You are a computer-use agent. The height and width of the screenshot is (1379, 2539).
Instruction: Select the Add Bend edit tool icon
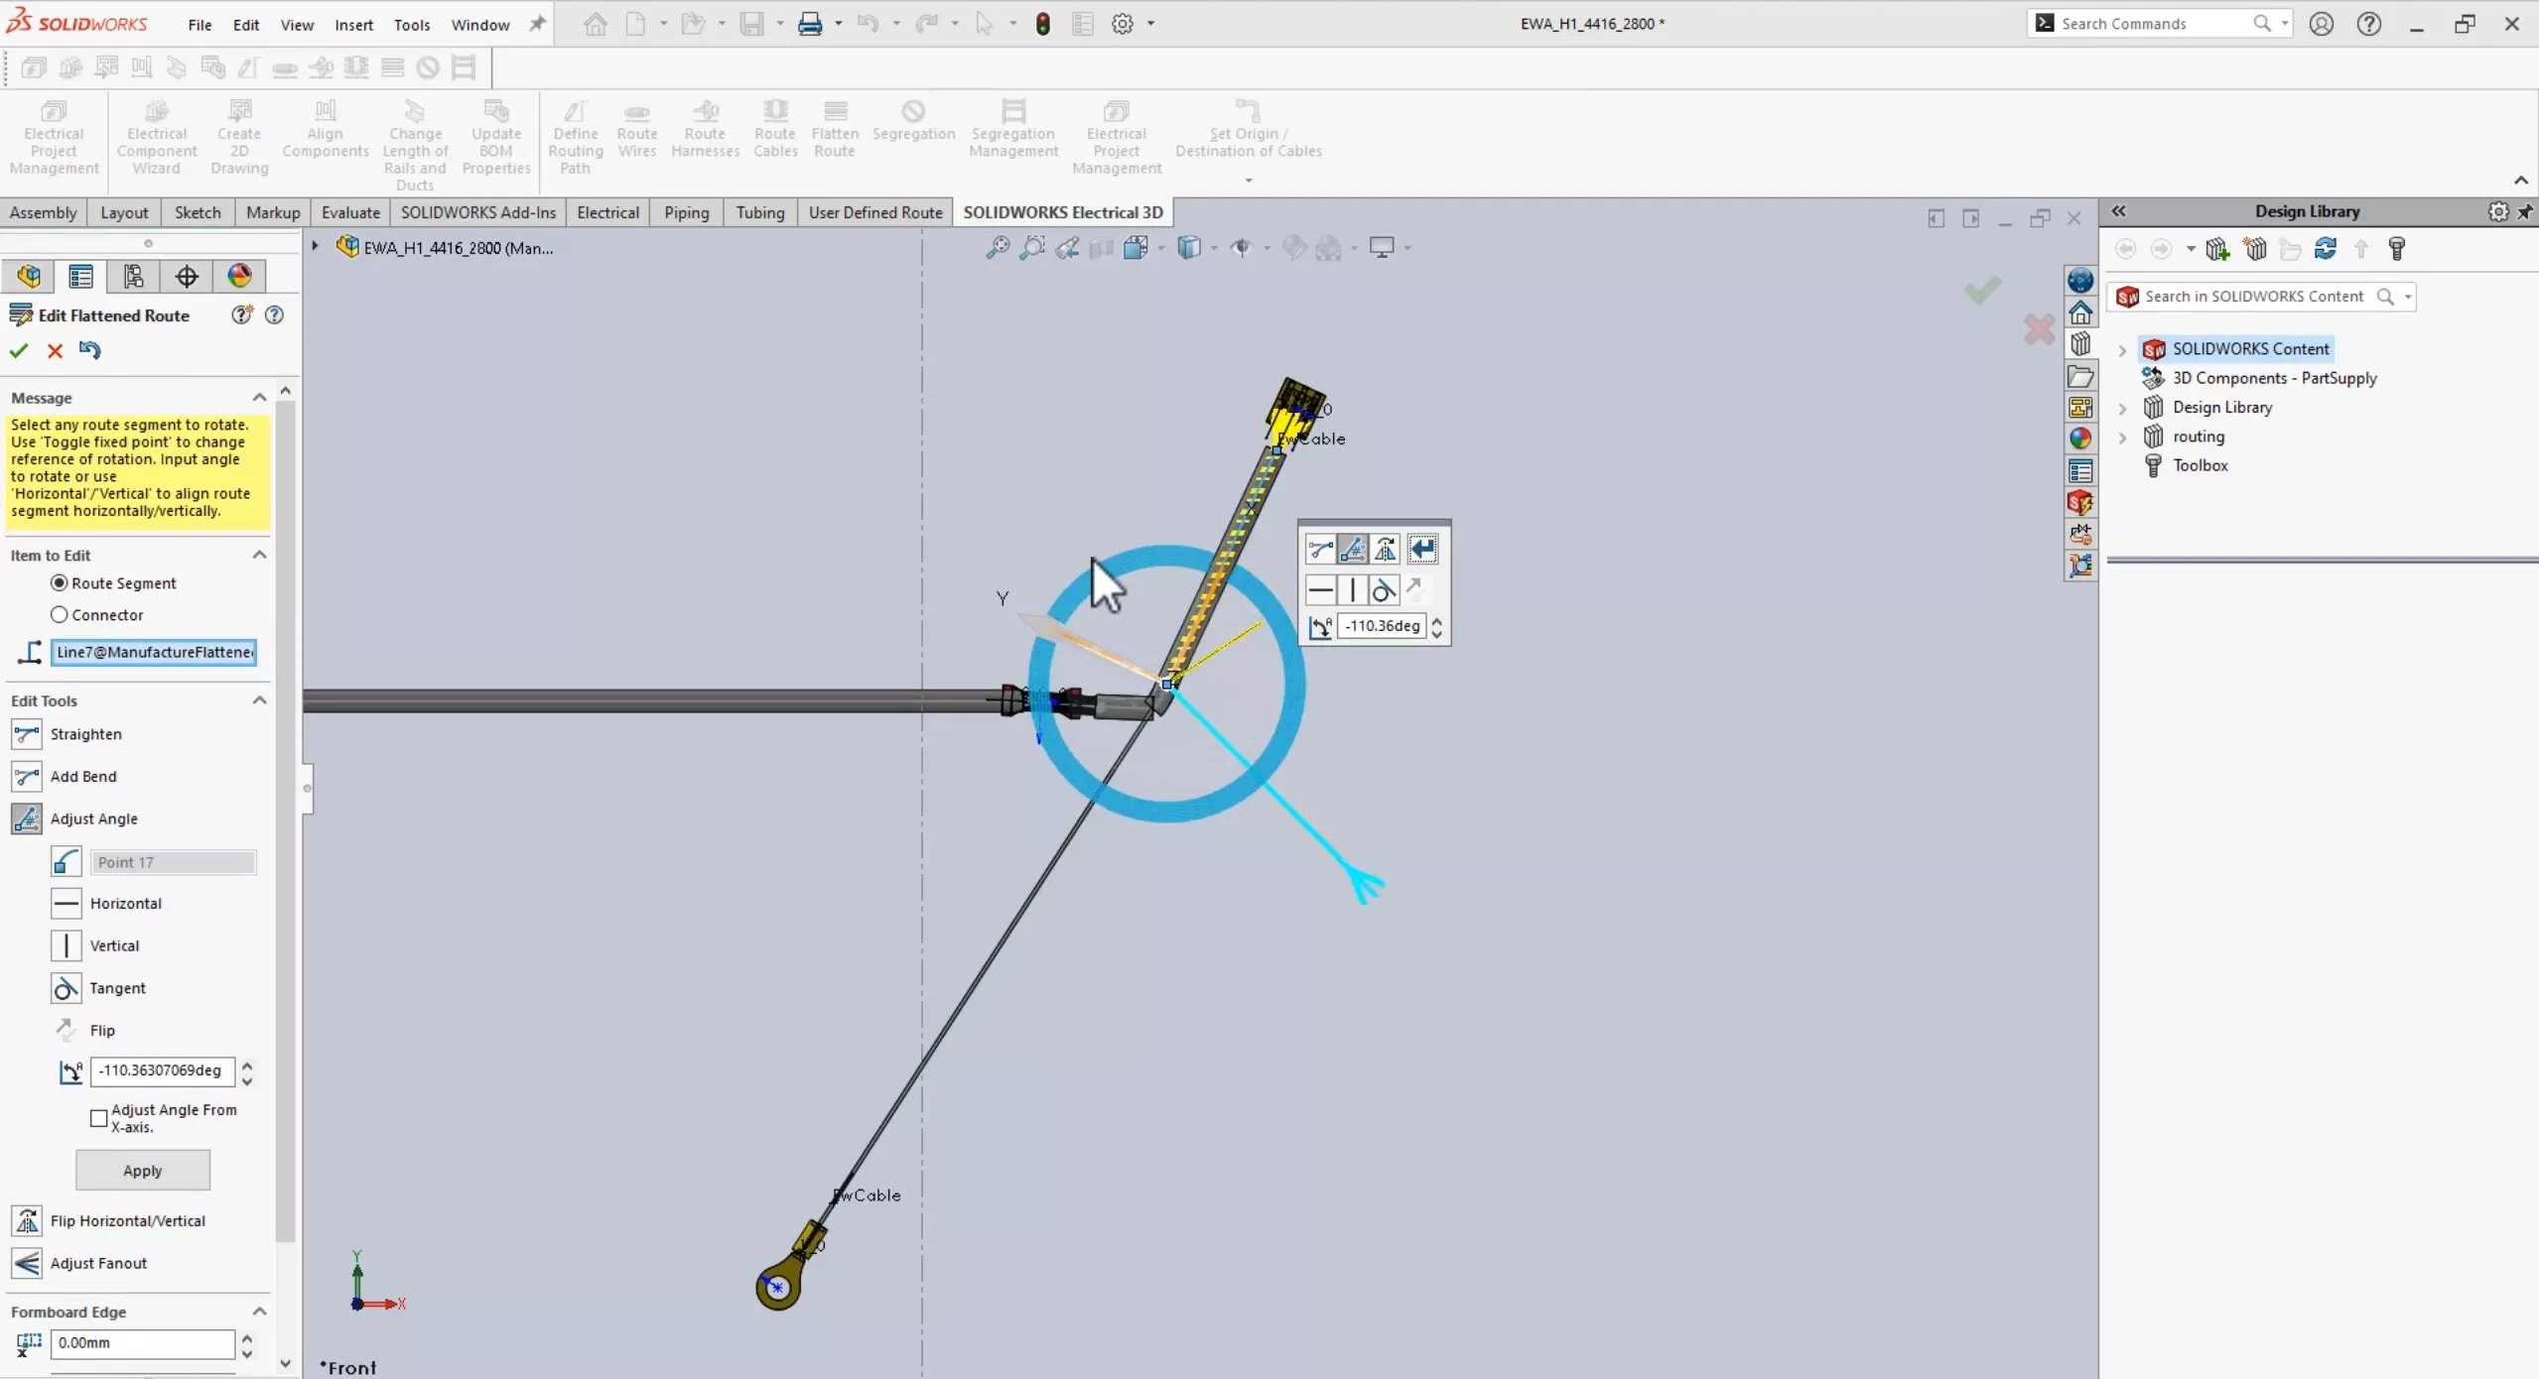point(26,775)
